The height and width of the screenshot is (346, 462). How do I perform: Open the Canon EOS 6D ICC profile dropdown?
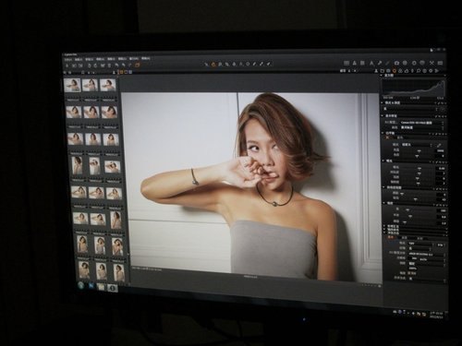click(x=422, y=123)
